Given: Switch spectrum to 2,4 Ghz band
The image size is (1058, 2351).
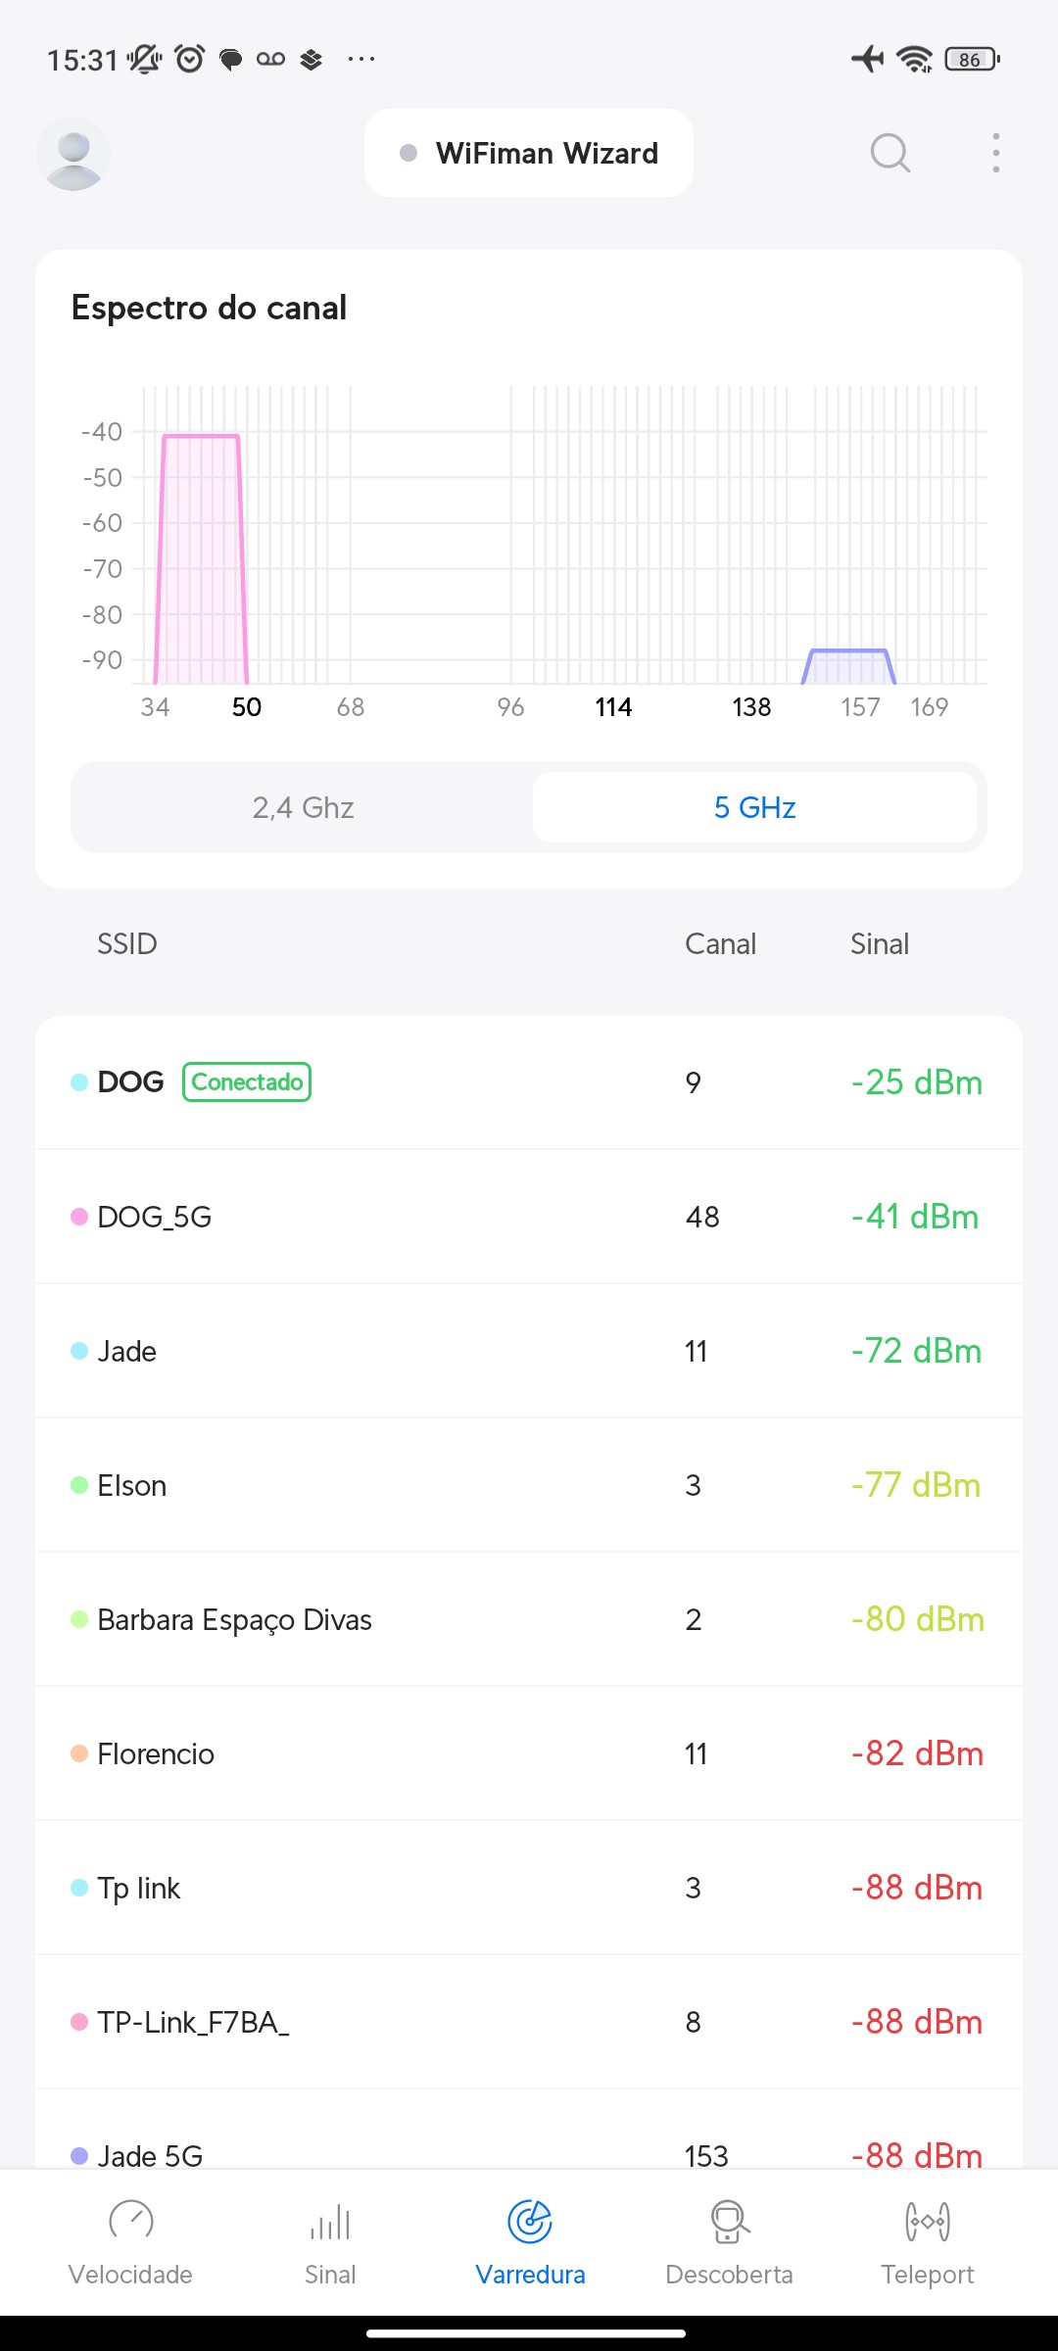Looking at the screenshot, I should pyautogui.click(x=303, y=807).
